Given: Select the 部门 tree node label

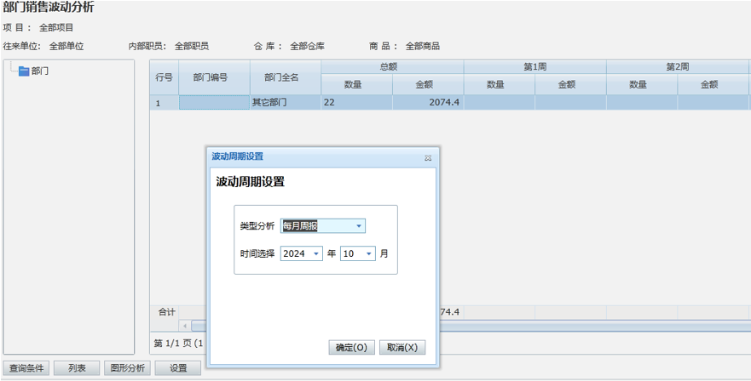Looking at the screenshot, I should [x=40, y=71].
